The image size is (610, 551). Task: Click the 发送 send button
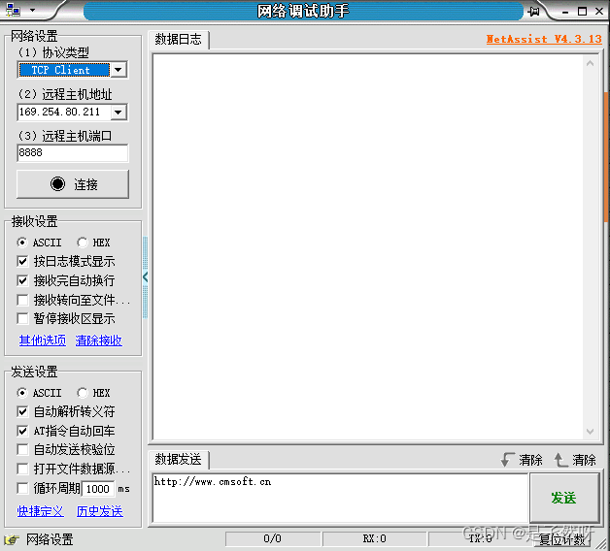563,498
